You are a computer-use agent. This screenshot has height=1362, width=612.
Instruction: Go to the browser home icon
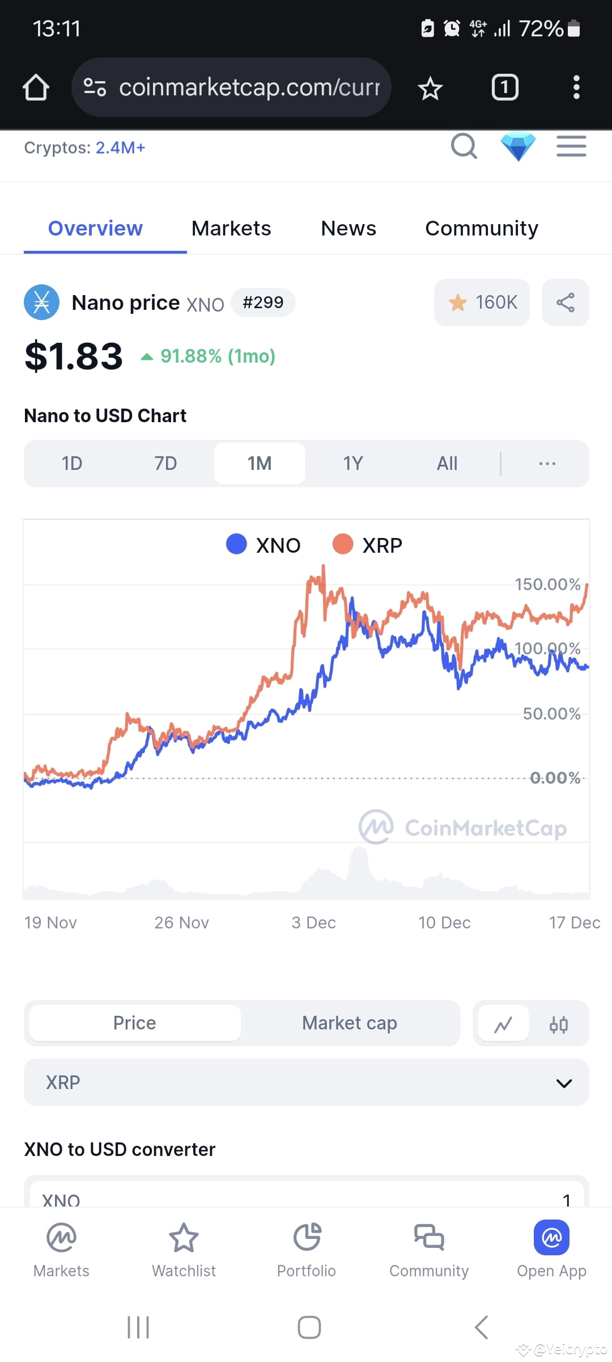click(36, 87)
